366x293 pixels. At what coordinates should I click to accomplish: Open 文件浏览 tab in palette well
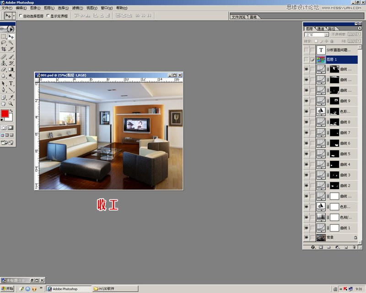pos(238,17)
